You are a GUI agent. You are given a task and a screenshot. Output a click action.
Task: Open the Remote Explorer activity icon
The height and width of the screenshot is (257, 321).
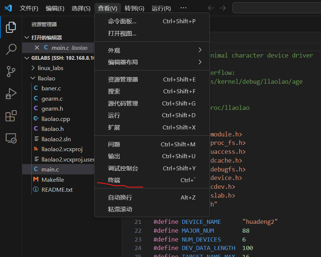click(x=11, y=138)
